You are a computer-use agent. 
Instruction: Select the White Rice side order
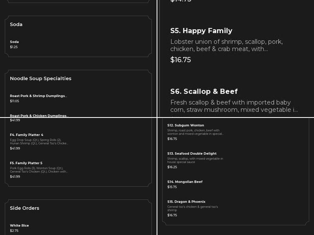(x=19, y=226)
